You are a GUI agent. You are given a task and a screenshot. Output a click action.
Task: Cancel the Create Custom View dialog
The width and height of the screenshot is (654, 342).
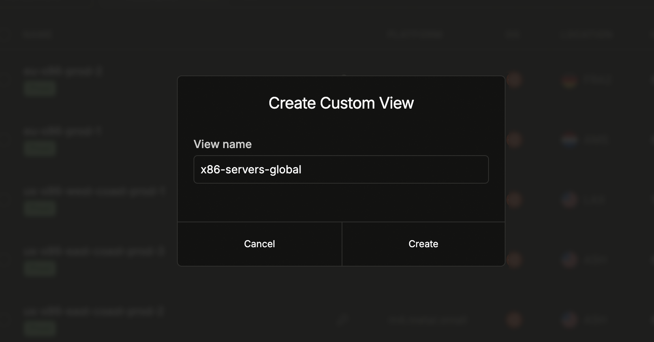click(259, 244)
